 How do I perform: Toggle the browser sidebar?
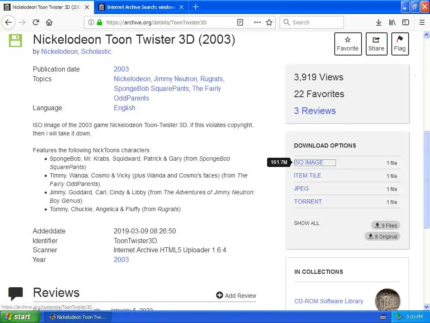[x=406, y=22]
